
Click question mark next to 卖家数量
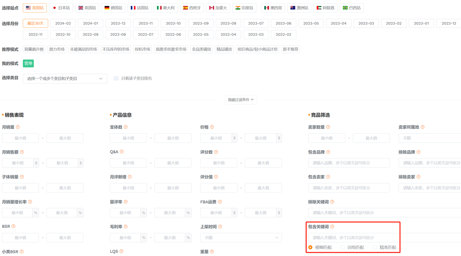[x=328, y=127]
